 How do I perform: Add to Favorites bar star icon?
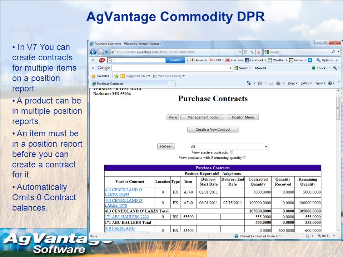[116, 76]
